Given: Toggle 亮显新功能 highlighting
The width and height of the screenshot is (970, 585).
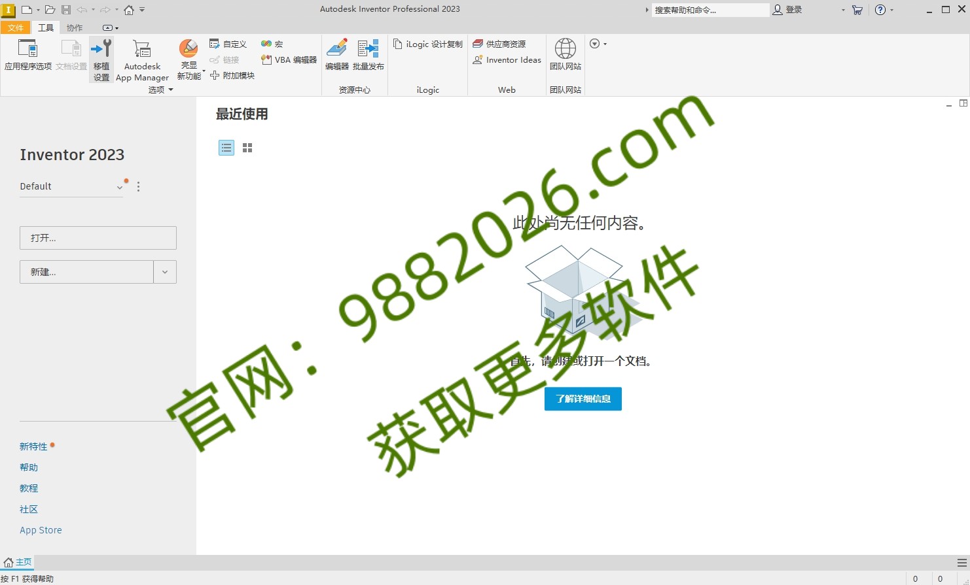Looking at the screenshot, I should click(x=189, y=58).
